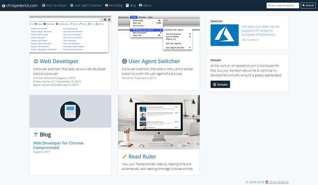Open the User Agent Switcher heading link
Image resolution: width=318 pixels, height=185 pixels.
pos(154,61)
